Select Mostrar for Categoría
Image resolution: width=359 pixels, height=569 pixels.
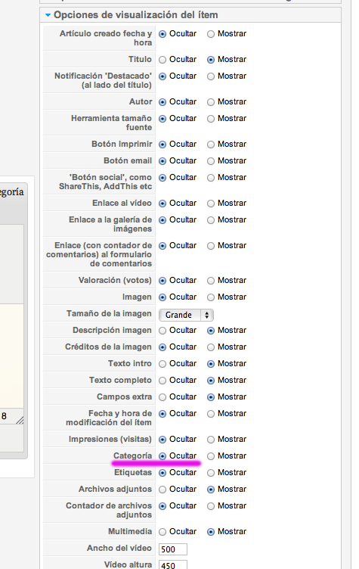(211, 456)
